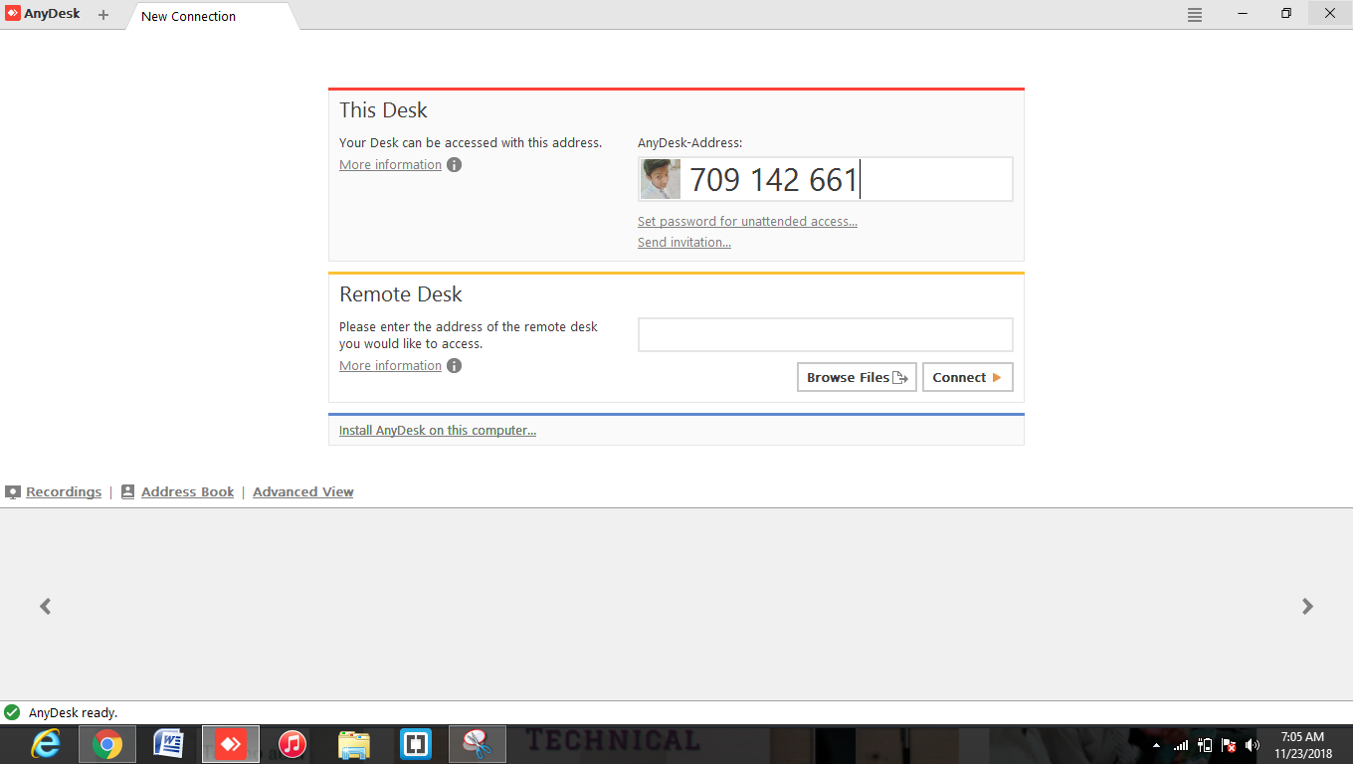Open iTunes from the taskbar
The image size is (1353, 764).
tap(291, 743)
